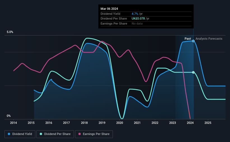
Task: Click the 2018 x-axis label
Action: point(84,123)
